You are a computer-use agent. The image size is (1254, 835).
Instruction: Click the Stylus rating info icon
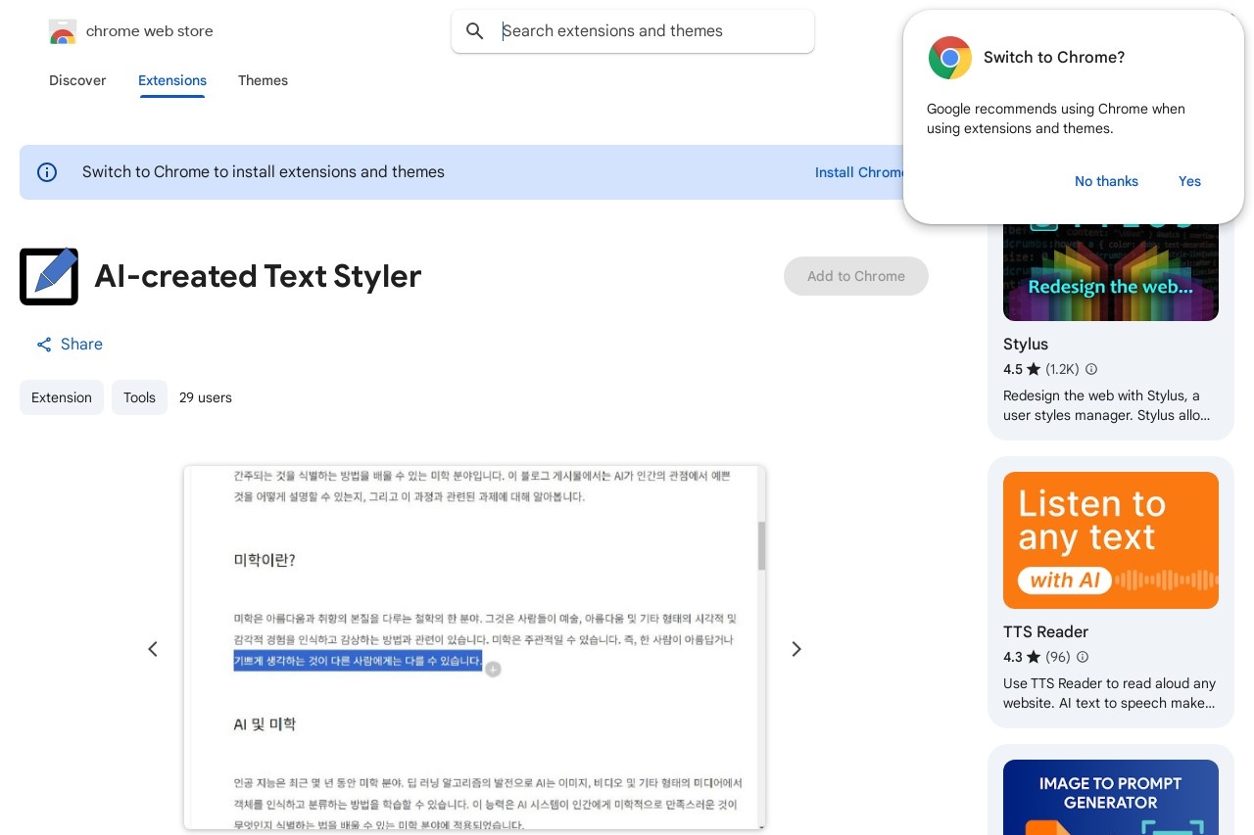pyautogui.click(x=1091, y=370)
